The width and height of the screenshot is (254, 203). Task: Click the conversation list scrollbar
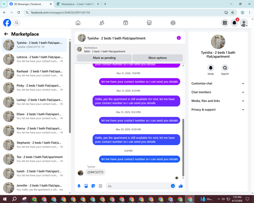pos(70,87)
